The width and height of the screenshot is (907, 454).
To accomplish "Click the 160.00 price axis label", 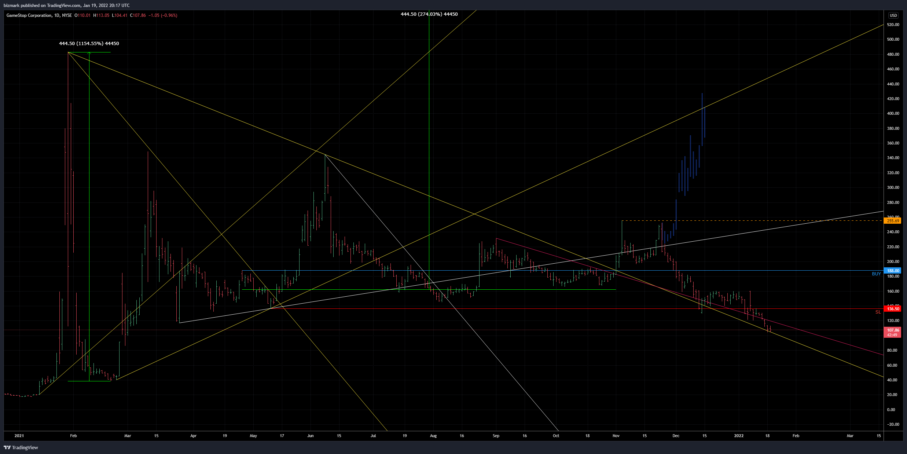I will click(x=893, y=291).
